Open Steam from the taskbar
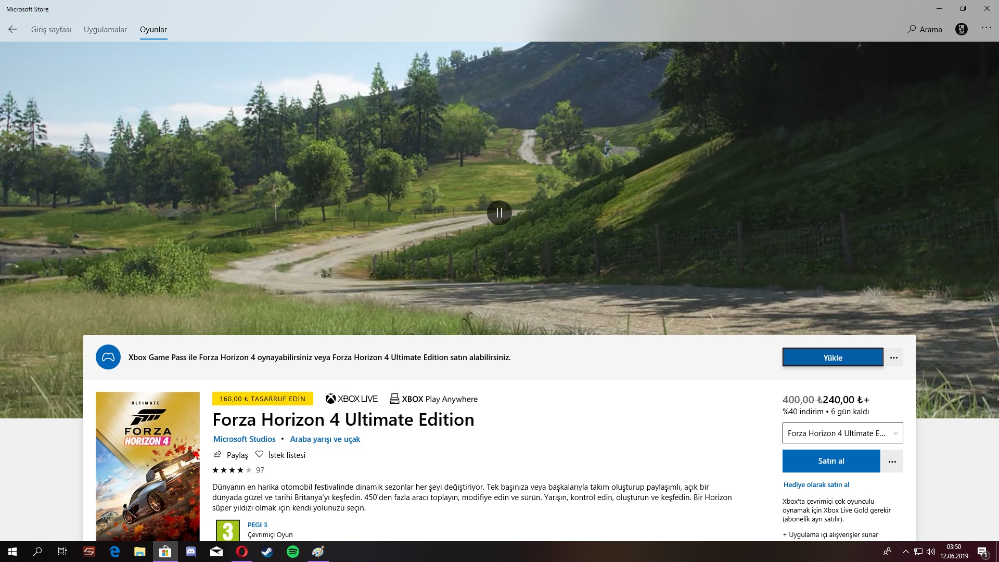Screen dimensions: 999x562 [x=267, y=552]
